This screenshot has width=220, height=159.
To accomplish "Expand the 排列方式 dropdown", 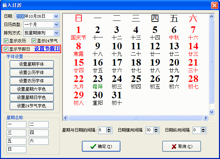I will pos(56,33).
